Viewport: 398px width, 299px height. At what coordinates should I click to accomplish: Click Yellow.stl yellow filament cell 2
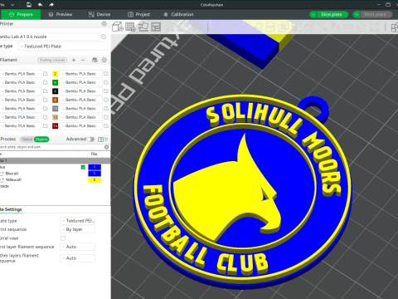95,180
